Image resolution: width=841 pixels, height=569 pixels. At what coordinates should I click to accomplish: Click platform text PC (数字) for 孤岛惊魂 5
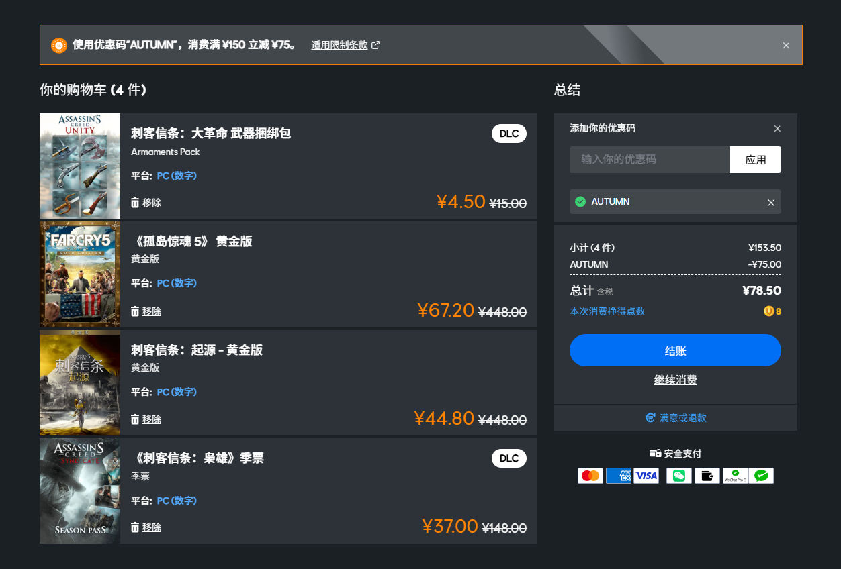click(x=177, y=283)
